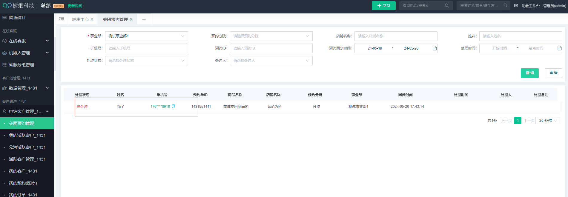Open the 事业部 dropdown

[146, 36]
